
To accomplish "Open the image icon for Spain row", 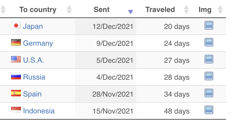I will click(209, 93).
